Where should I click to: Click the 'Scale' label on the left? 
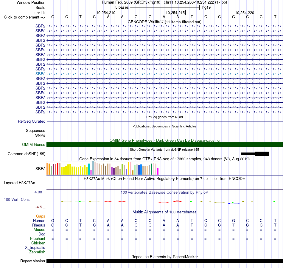(x=40, y=7)
